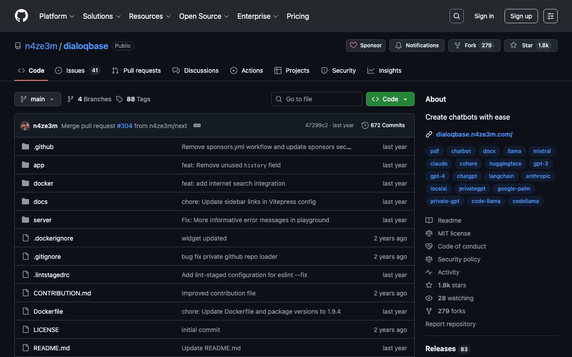Click the GitHub logo icon

point(21,16)
